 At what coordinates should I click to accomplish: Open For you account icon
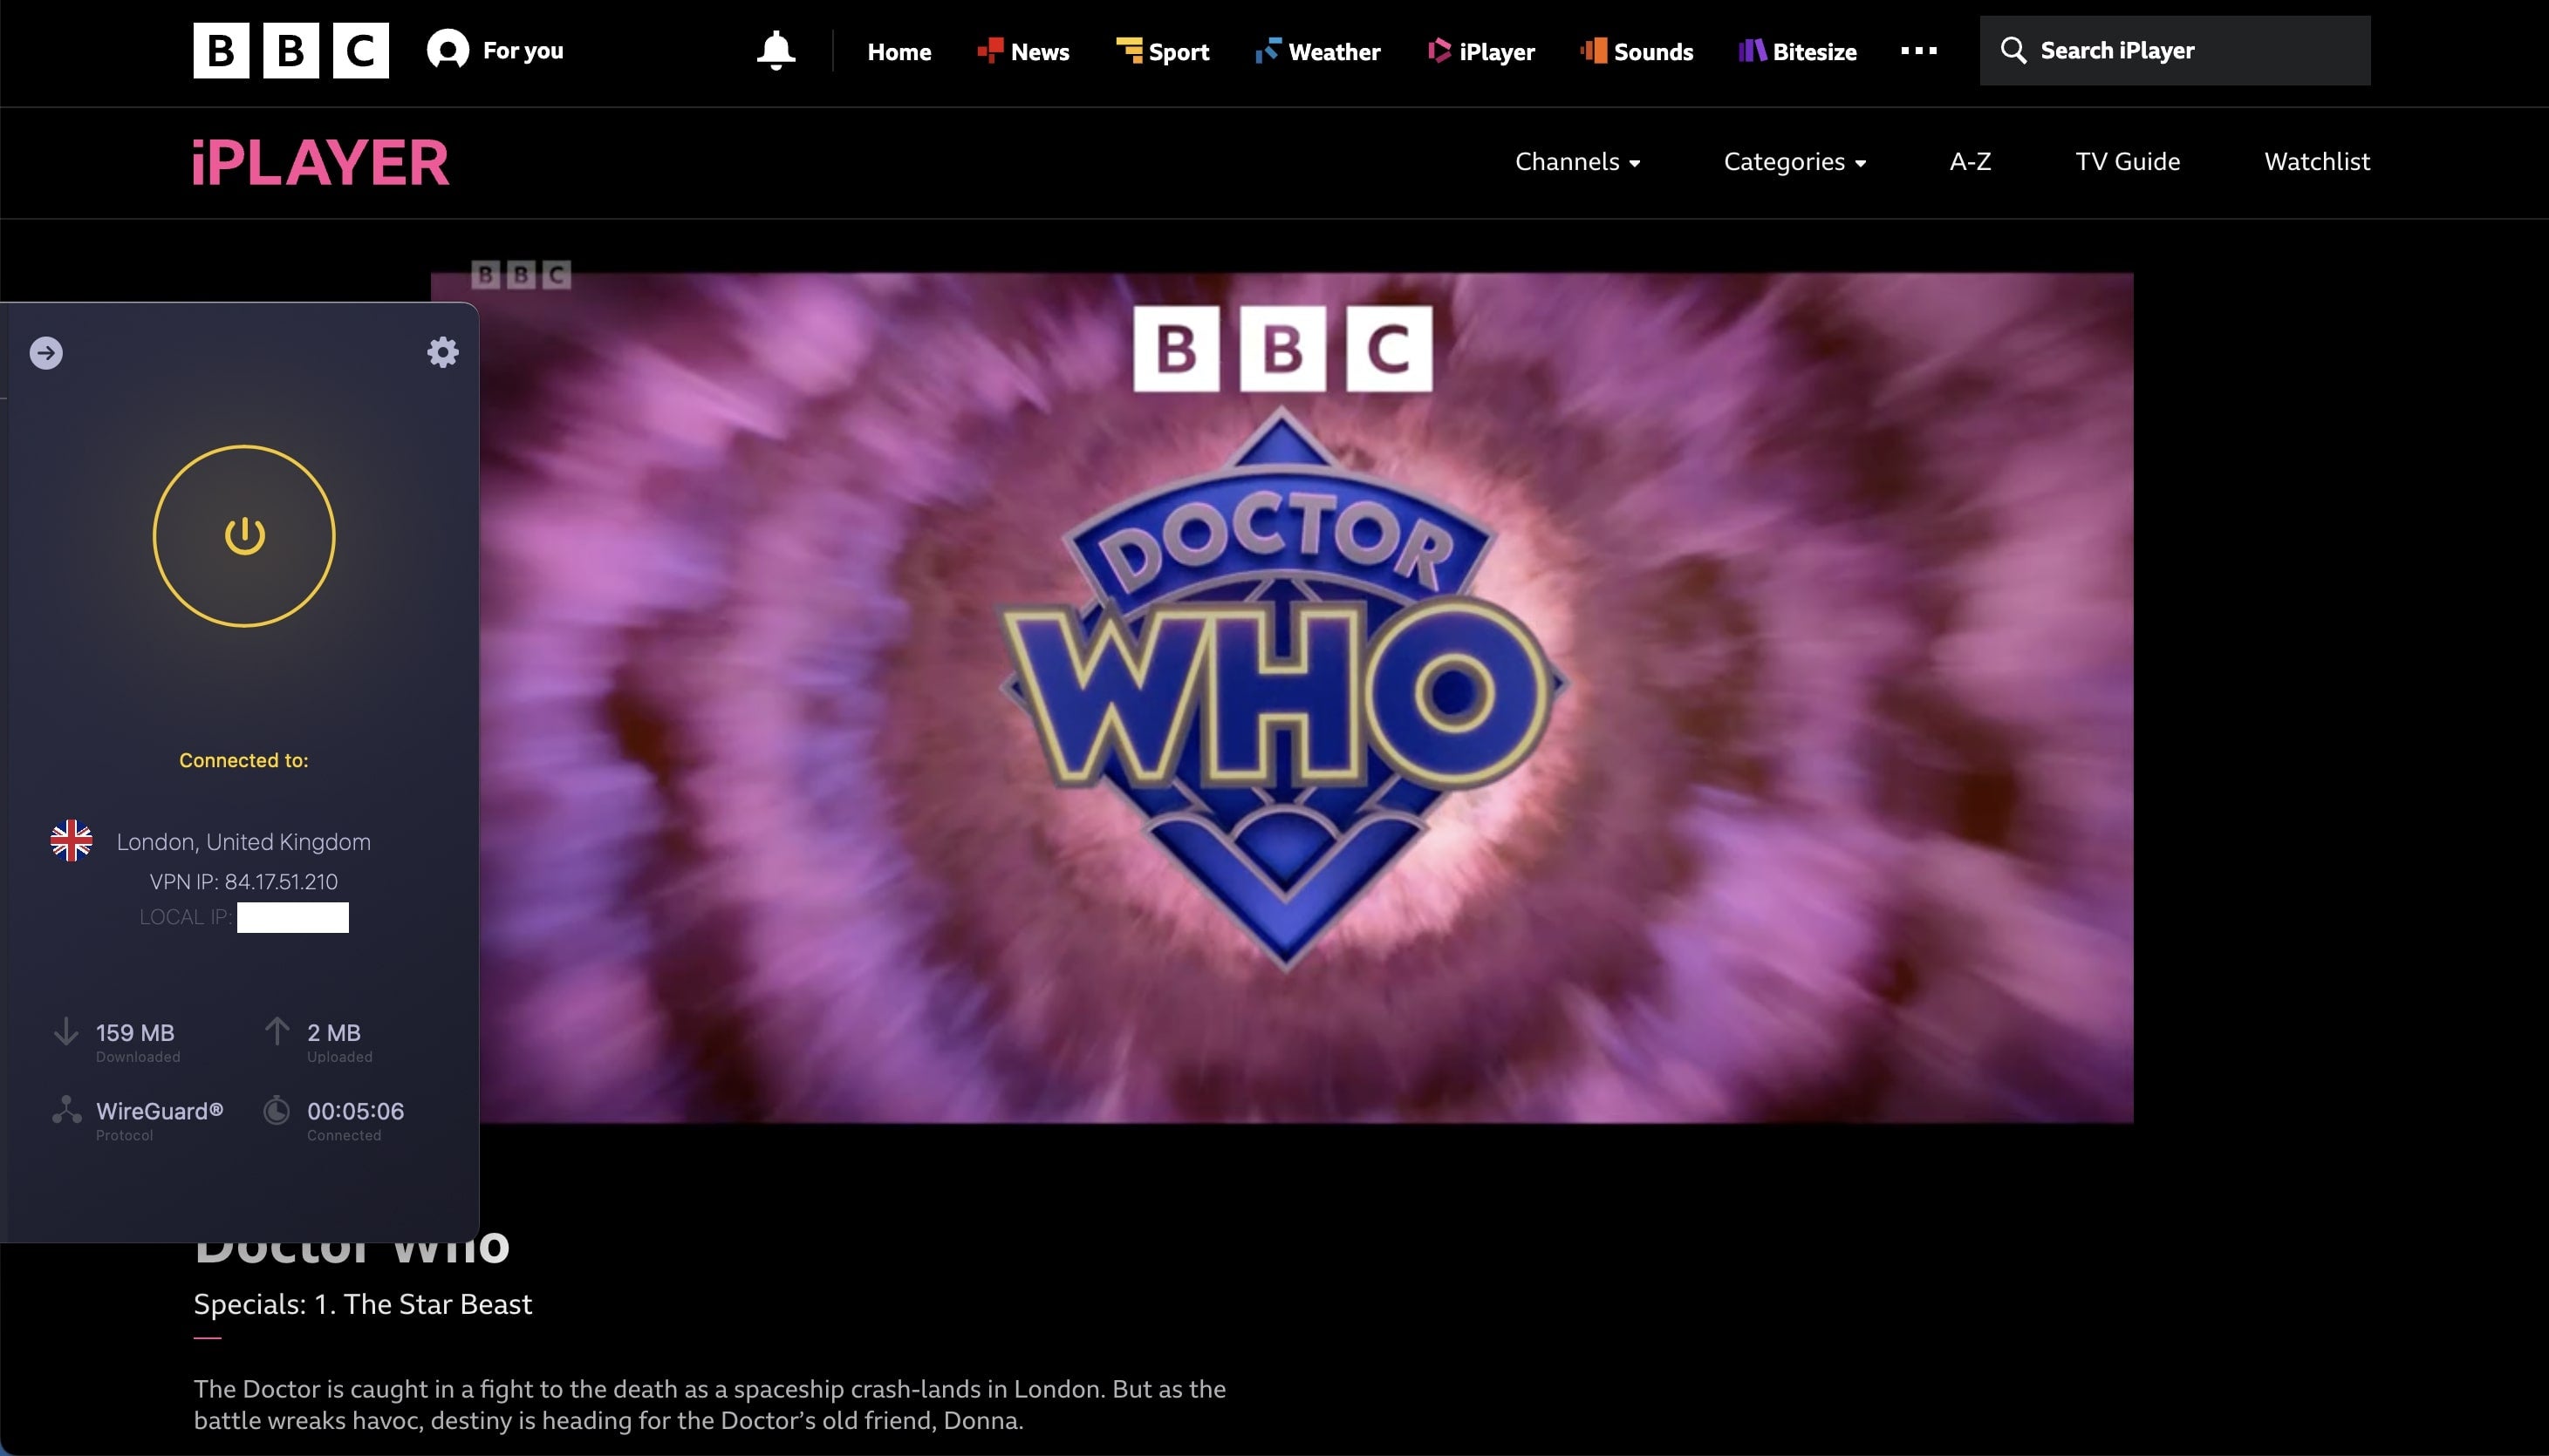448,50
